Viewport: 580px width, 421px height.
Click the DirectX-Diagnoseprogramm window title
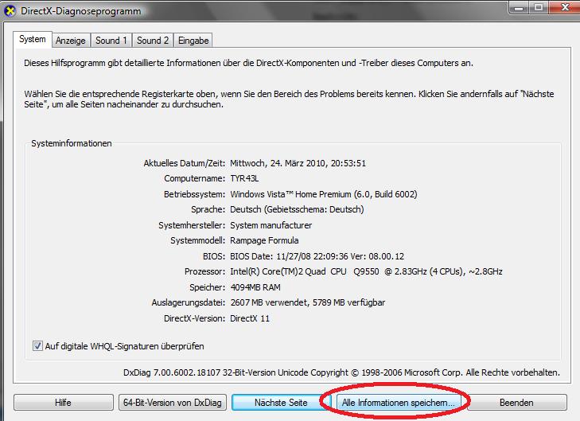pos(80,11)
